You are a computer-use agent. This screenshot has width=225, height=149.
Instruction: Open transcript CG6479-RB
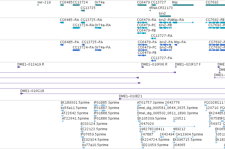[x=146, y=31]
